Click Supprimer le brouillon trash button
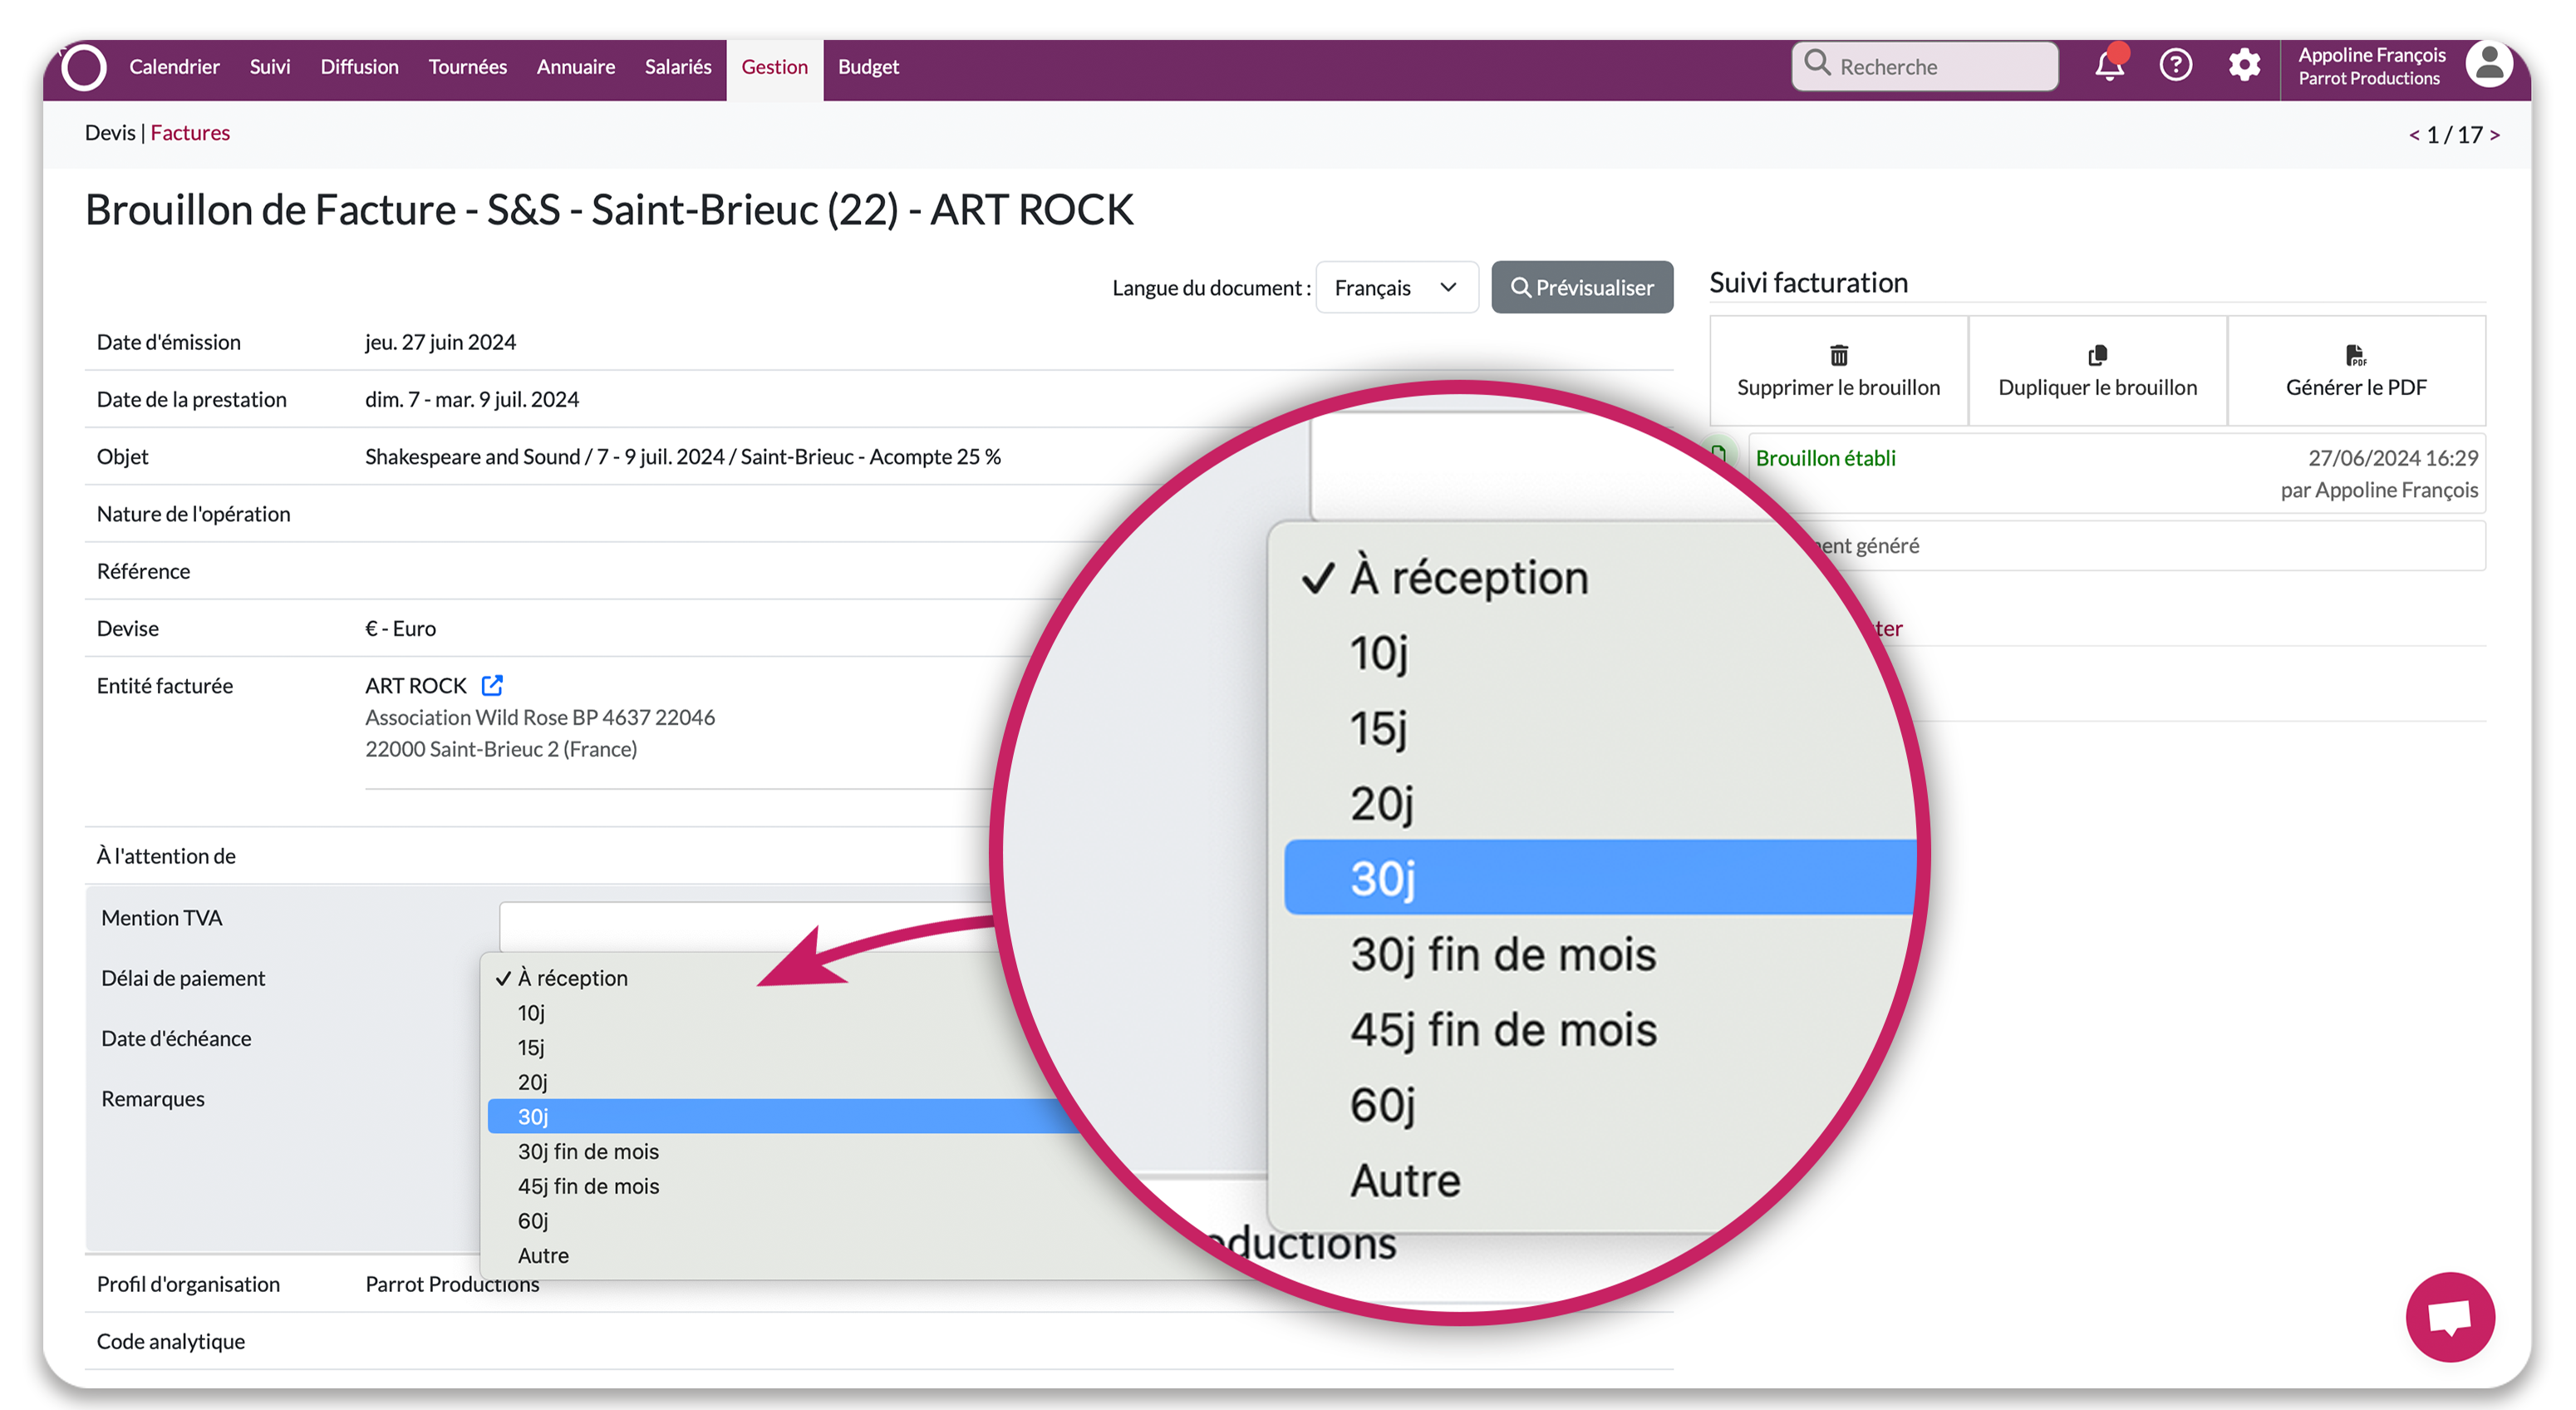 point(1838,372)
